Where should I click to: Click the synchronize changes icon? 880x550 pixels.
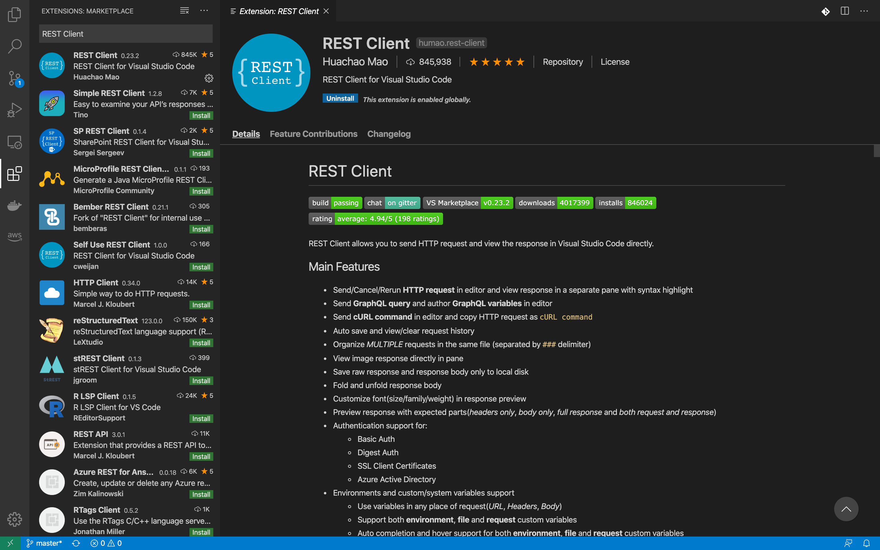pyautogui.click(x=76, y=543)
